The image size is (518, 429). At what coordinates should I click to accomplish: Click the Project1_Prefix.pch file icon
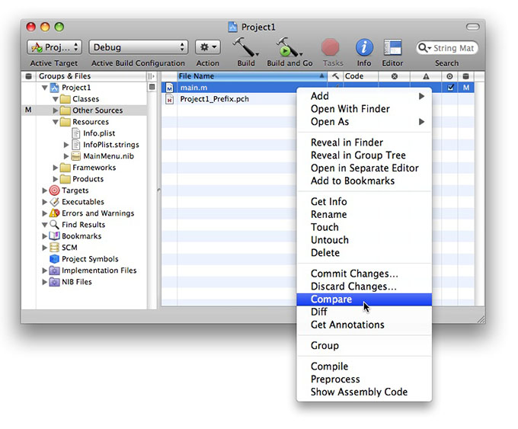[x=169, y=99]
